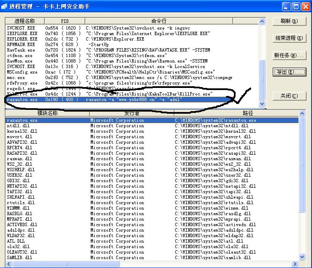Click module list horizontal scroll right arrow

pyautogui.click(x=295, y=264)
